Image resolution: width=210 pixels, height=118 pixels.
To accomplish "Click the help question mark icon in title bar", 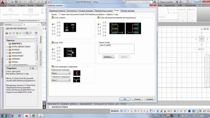I will (x=188, y=2).
